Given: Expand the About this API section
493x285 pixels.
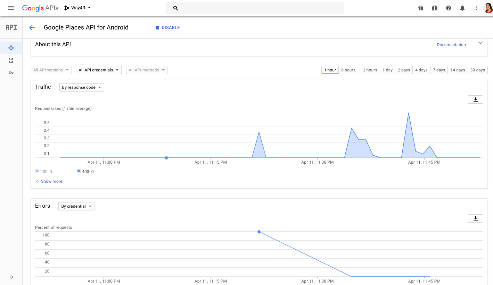Looking at the screenshot, I should (480, 43).
